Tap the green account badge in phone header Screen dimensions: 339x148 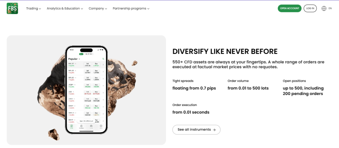[81, 54]
